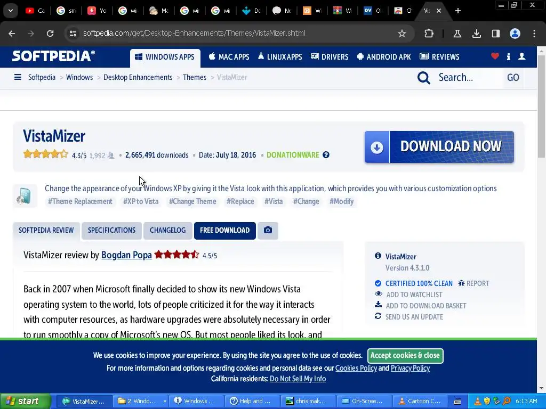Click the #Replace tag

click(240, 201)
